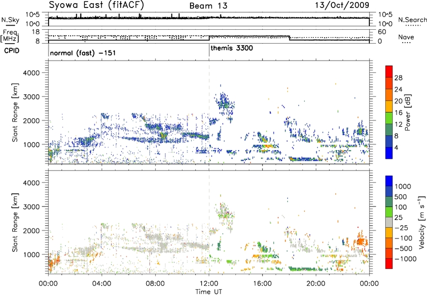This screenshot has height=295, width=427.
Task: Click the 'N.Search' legend label
Action: (x=412, y=20)
